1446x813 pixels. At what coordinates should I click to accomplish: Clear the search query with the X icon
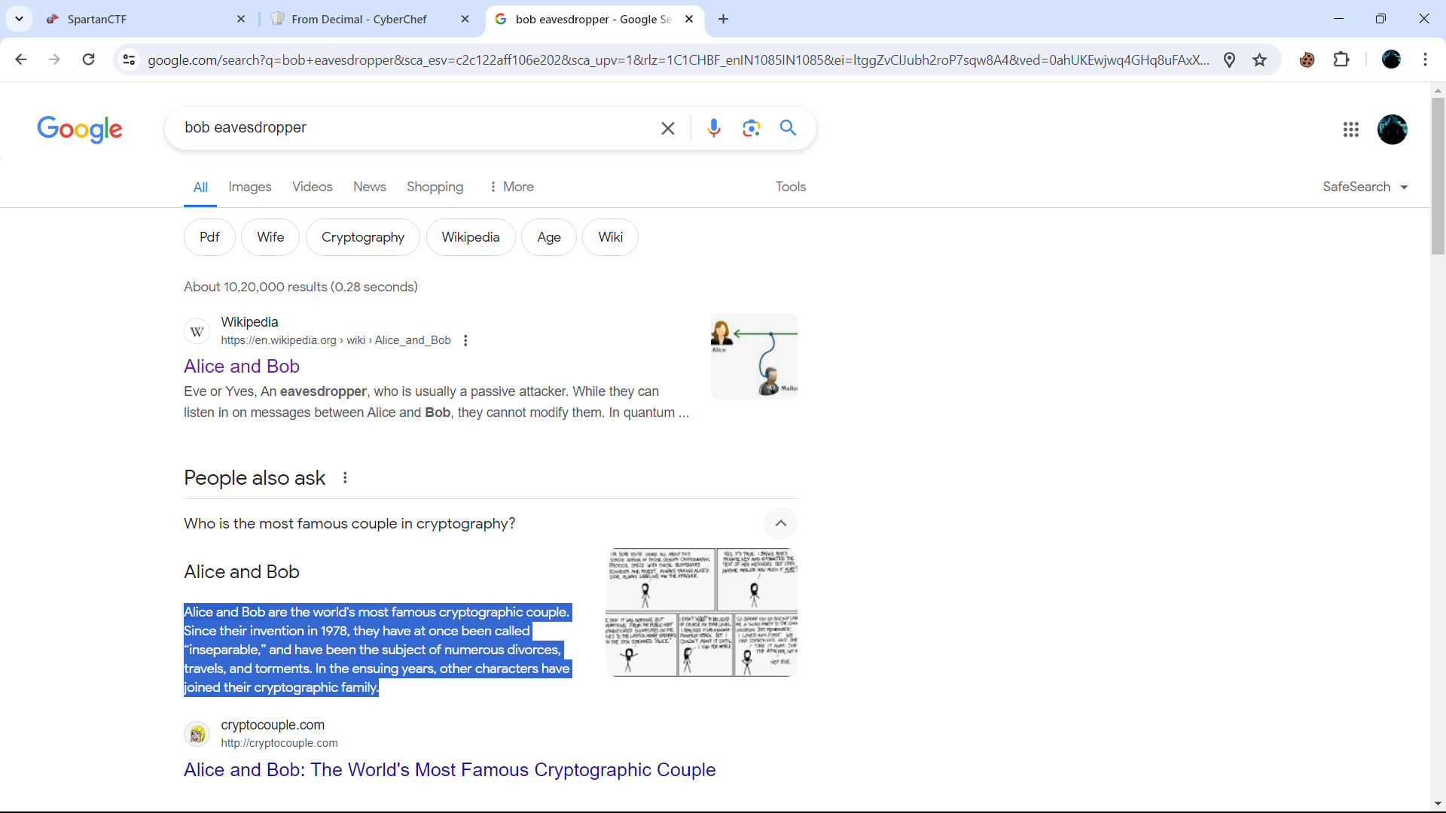click(x=668, y=128)
